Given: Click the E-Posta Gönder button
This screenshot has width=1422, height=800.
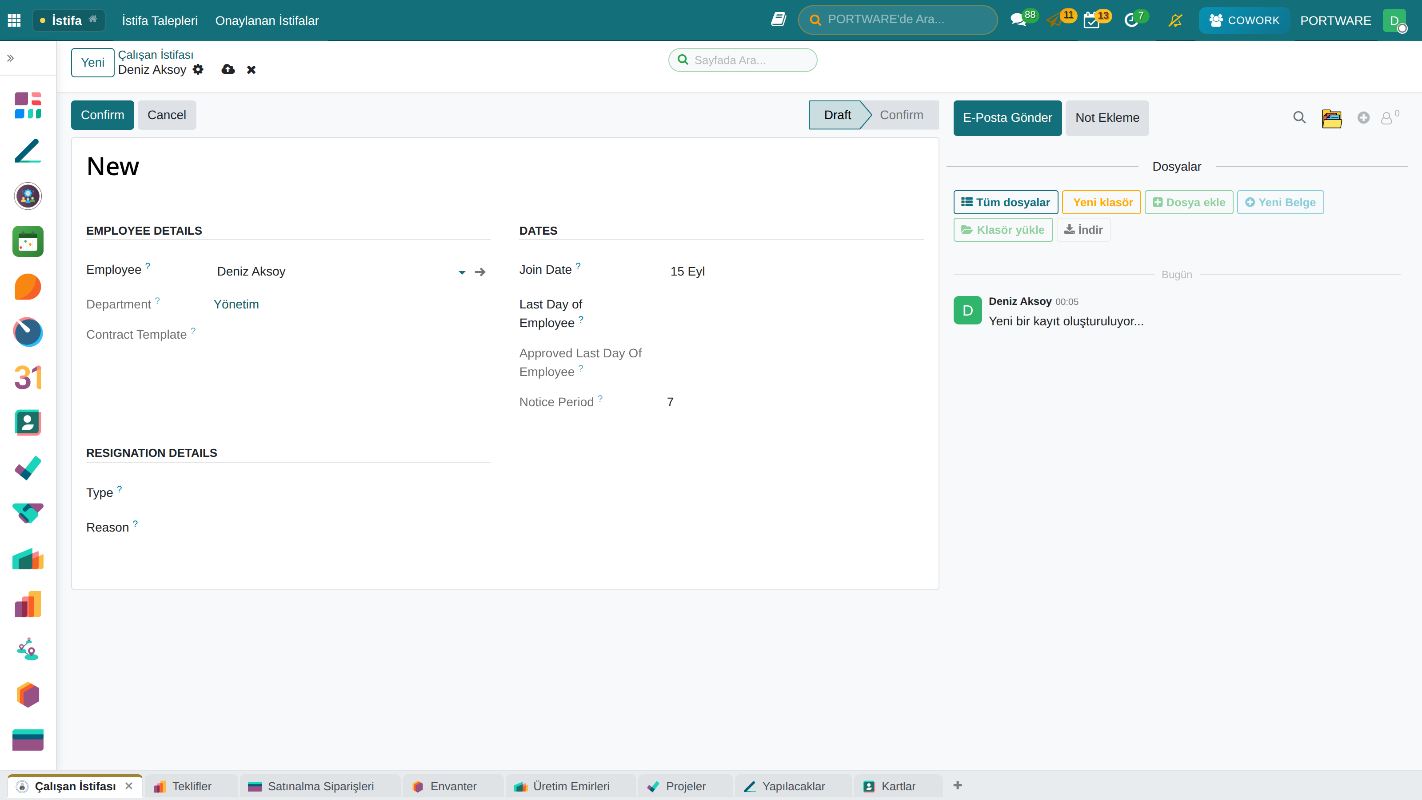Looking at the screenshot, I should (1007, 118).
